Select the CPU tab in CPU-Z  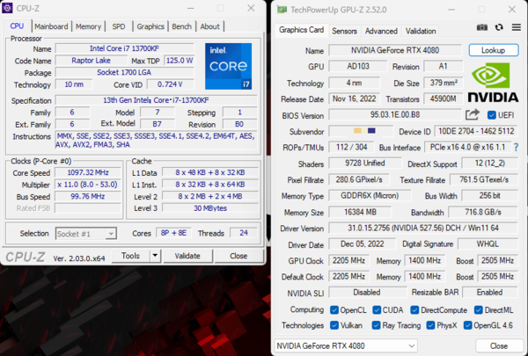[x=17, y=25]
